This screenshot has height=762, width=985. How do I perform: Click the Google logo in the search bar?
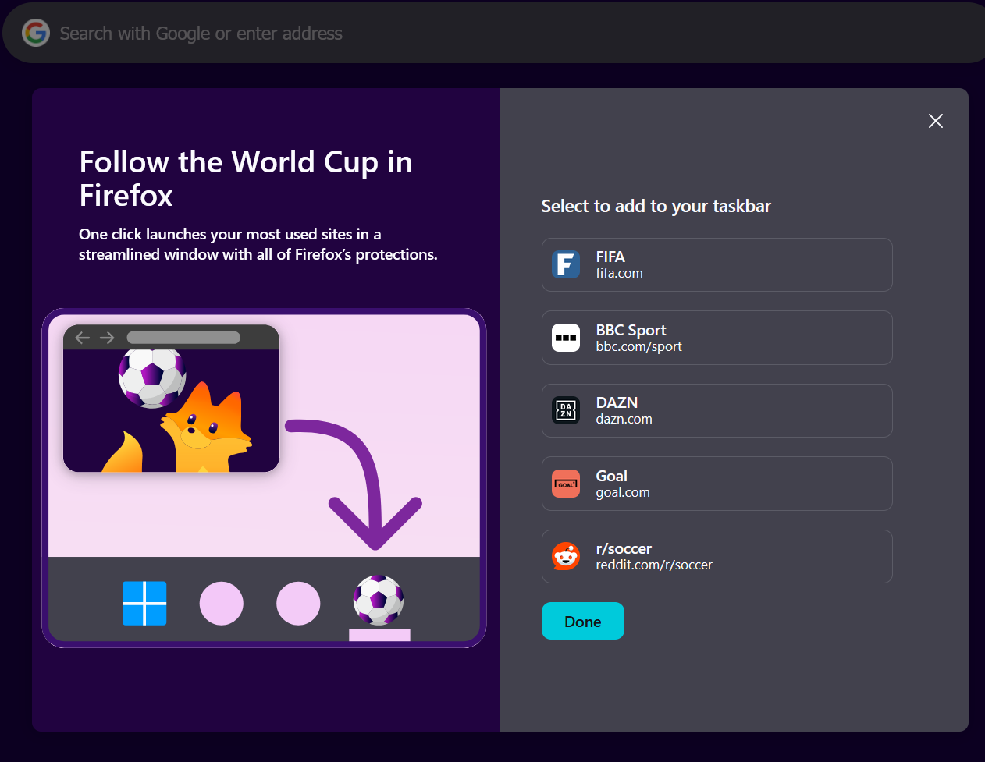pyautogui.click(x=36, y=33)
